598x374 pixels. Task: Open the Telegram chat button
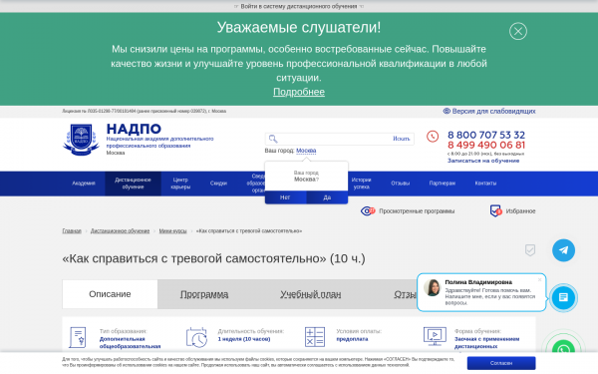tap(563, 250)
